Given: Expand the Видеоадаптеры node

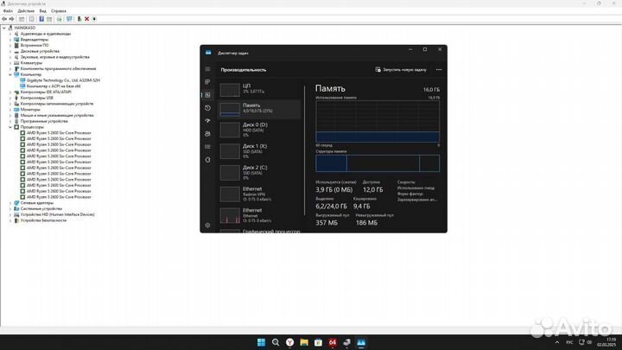Looking at the screenshot, I should tap(10, 40).
